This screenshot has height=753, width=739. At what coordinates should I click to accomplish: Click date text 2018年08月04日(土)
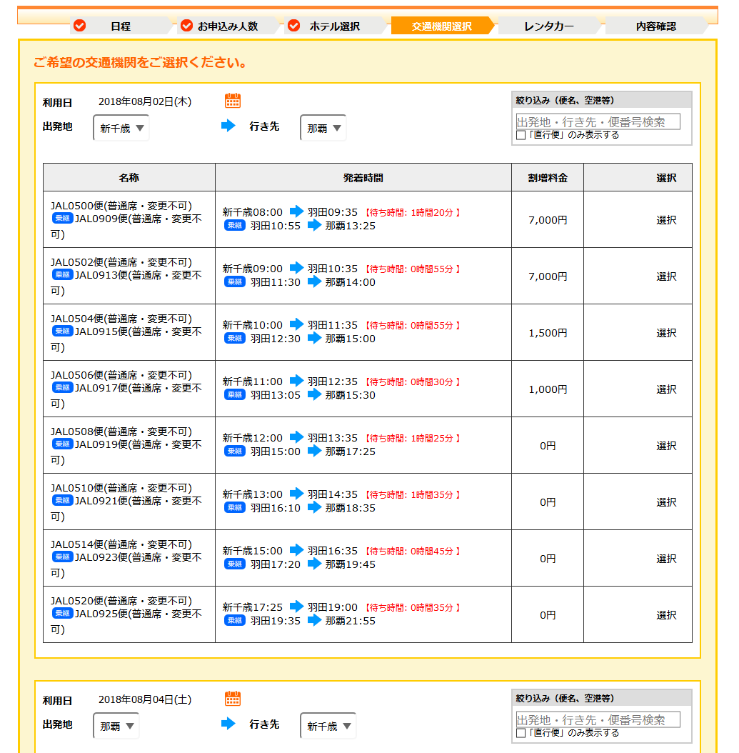click(145, 699)
